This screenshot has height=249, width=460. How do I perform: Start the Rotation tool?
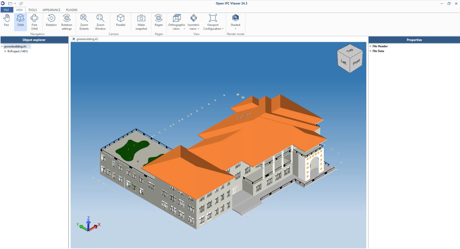(x=51, y=21)
